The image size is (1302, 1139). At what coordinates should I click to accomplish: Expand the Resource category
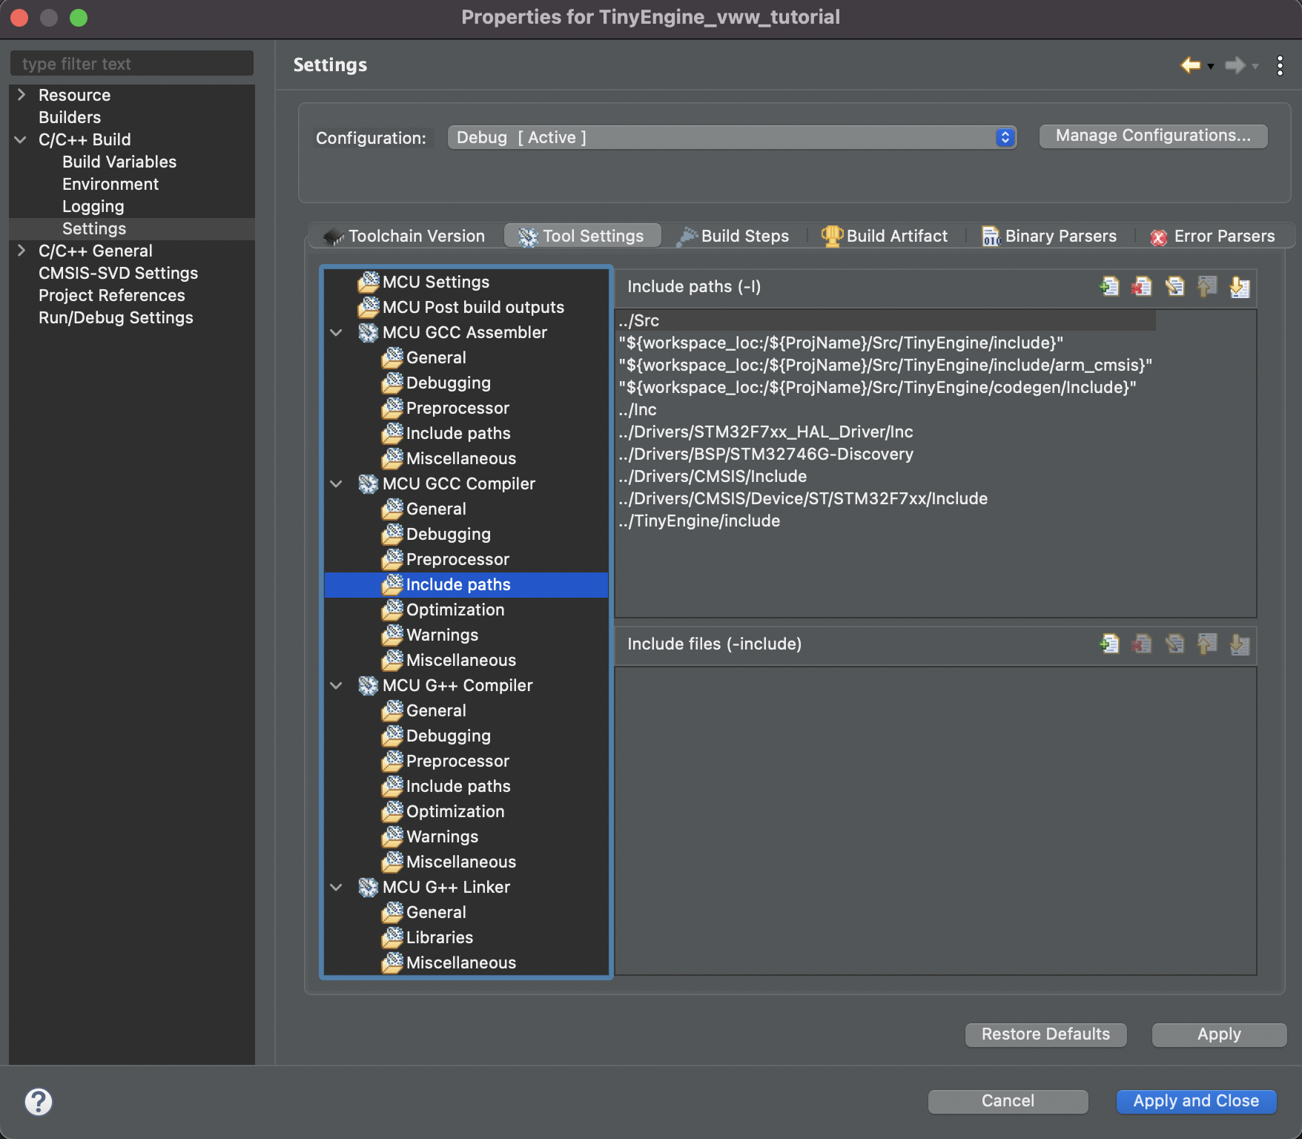tap(22, 95)
